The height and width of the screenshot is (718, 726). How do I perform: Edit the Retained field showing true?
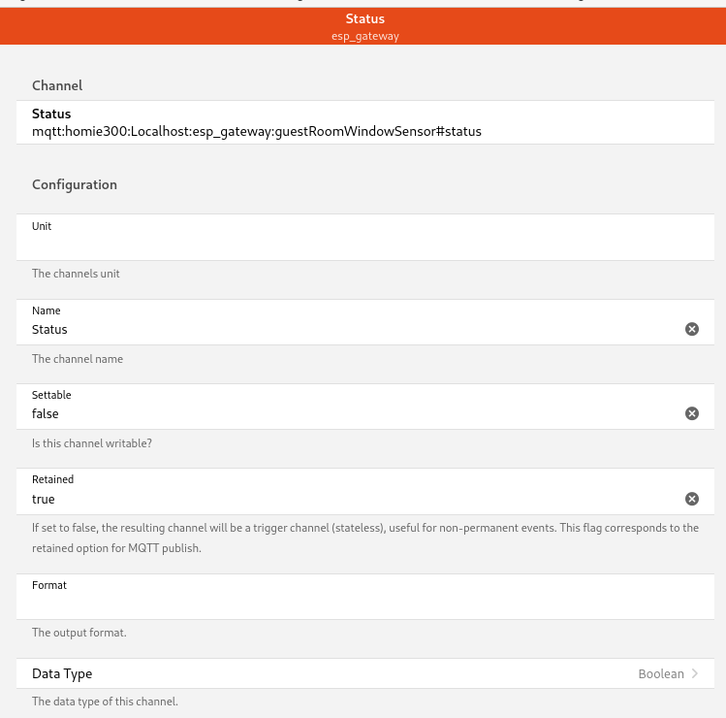click(x=349, y=499)
